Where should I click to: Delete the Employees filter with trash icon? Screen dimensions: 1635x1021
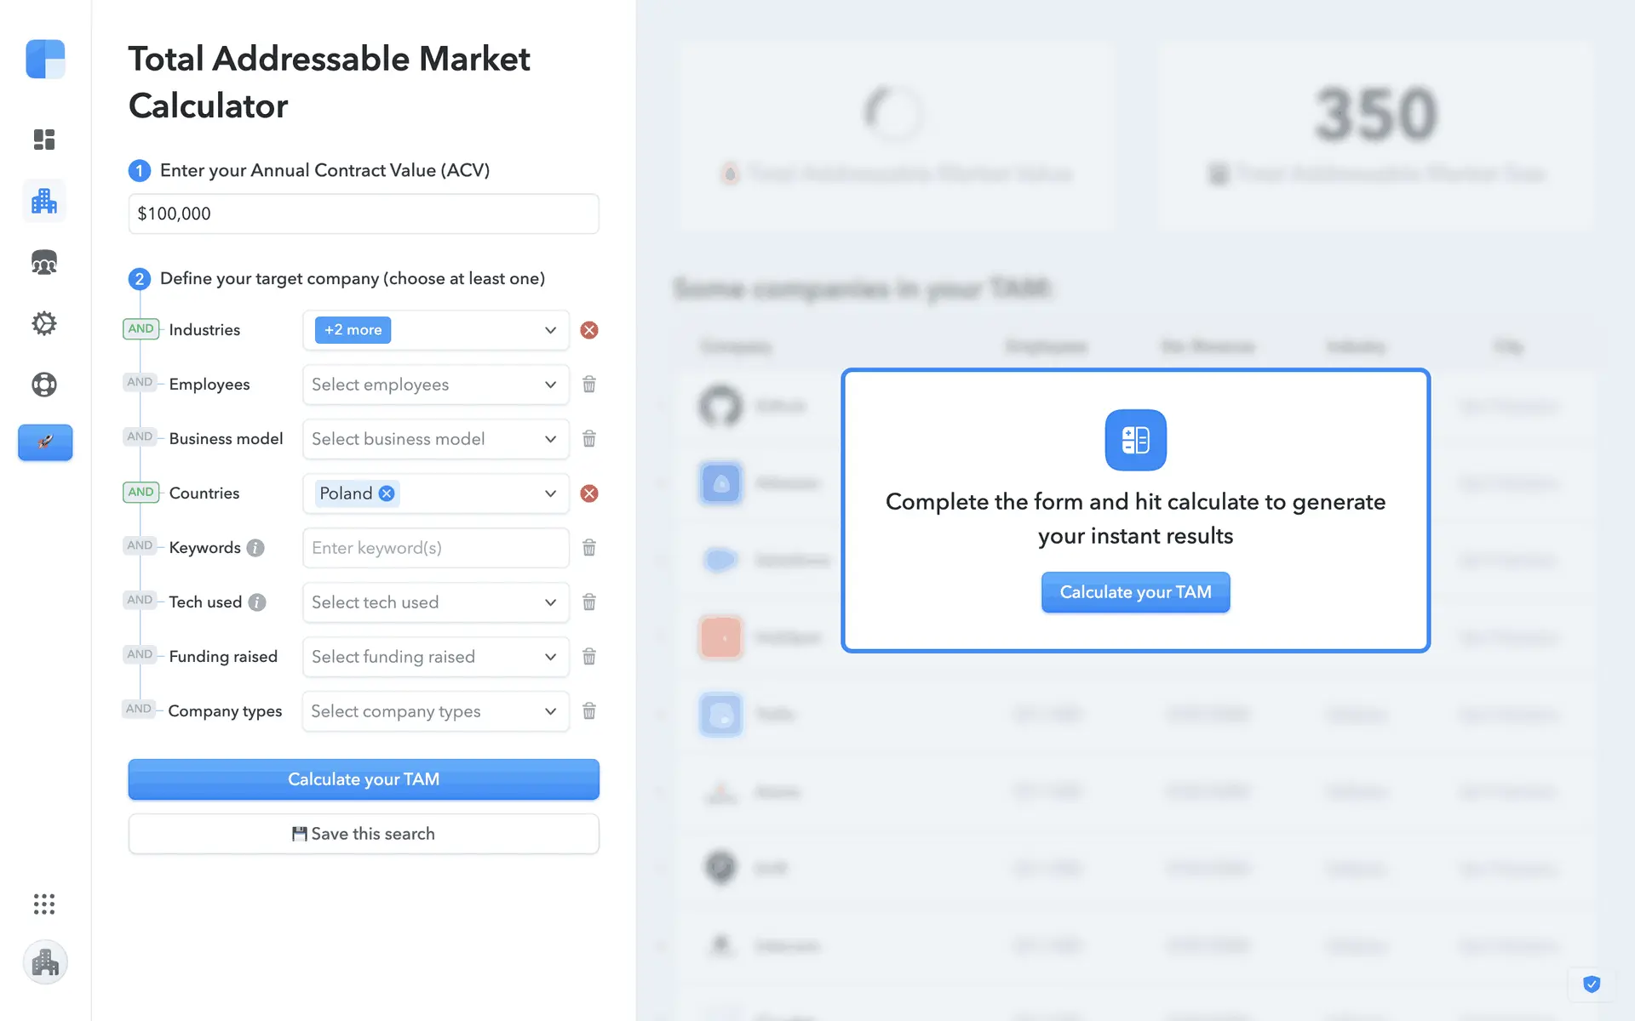coord(589,385)
